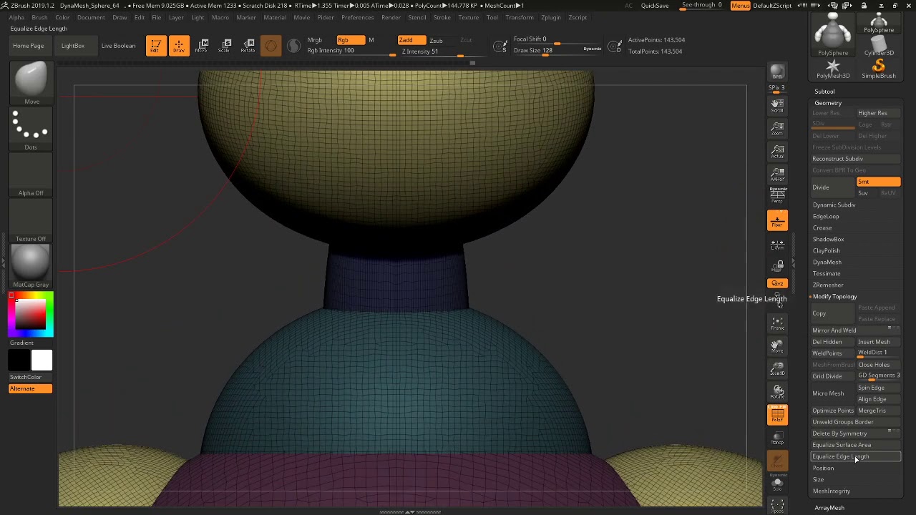Select the PolyMesh3D tool icon
Image resolution: width=916 pixels, height=515 pixels.
click(833, 69)
